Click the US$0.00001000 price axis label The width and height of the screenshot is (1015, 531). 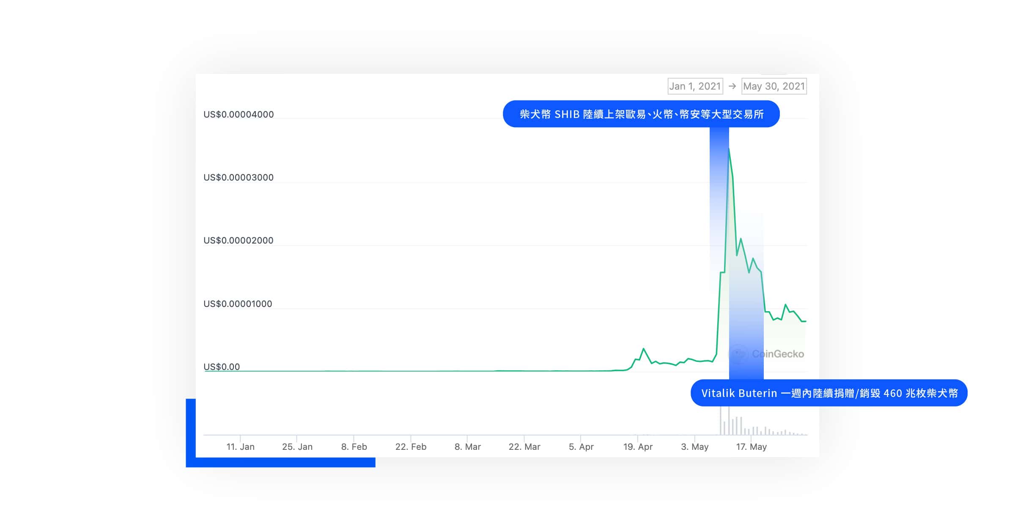tap(238, 304)
